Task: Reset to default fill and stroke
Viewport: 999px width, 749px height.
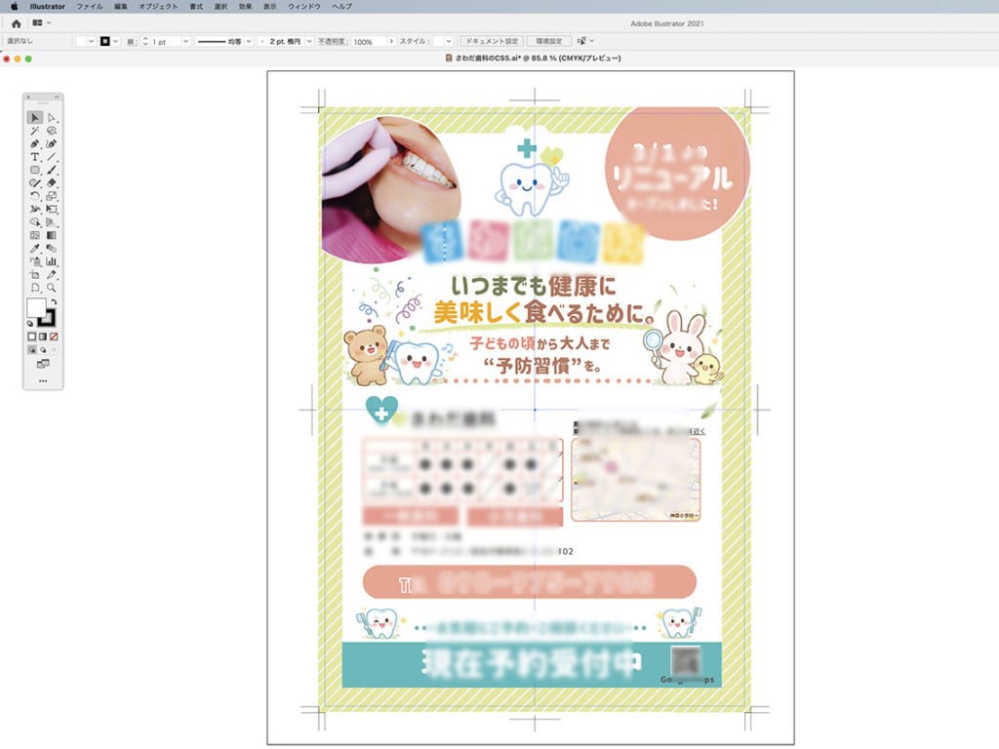Action: click(x=29, y=324)
